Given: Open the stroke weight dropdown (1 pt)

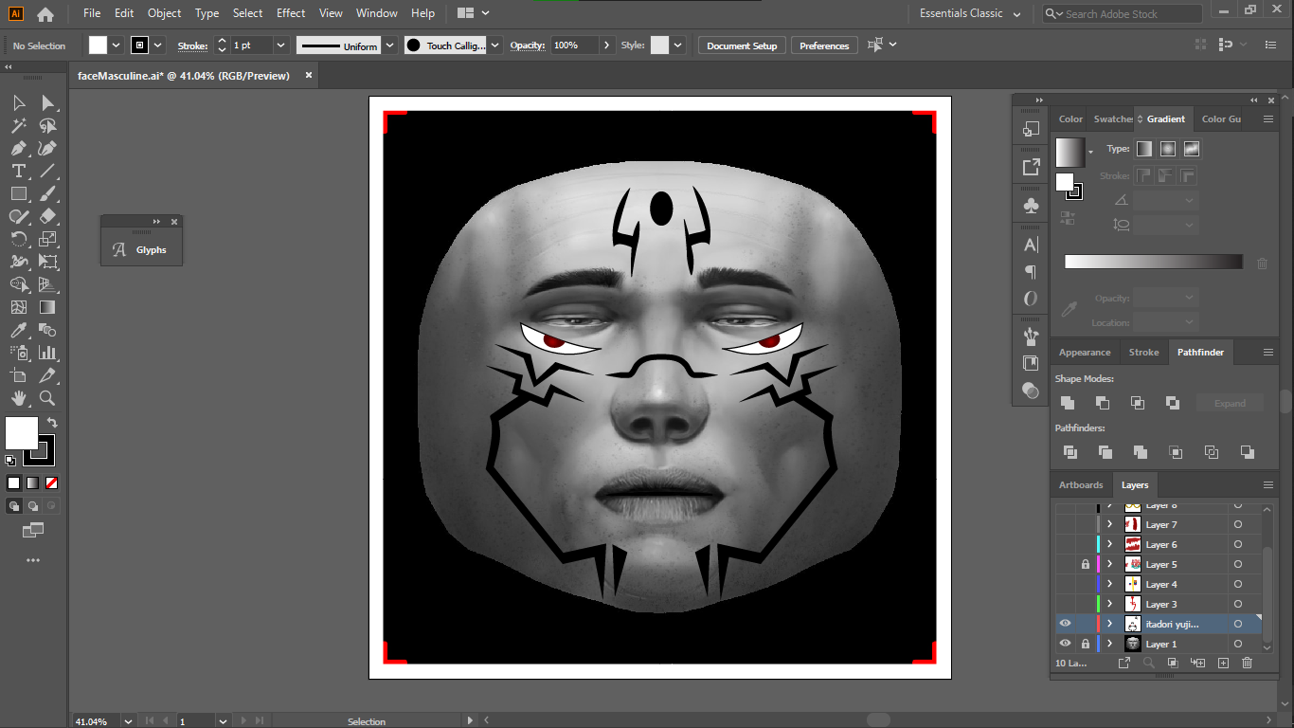Looking at the screenshot, I should pos(280,45).
